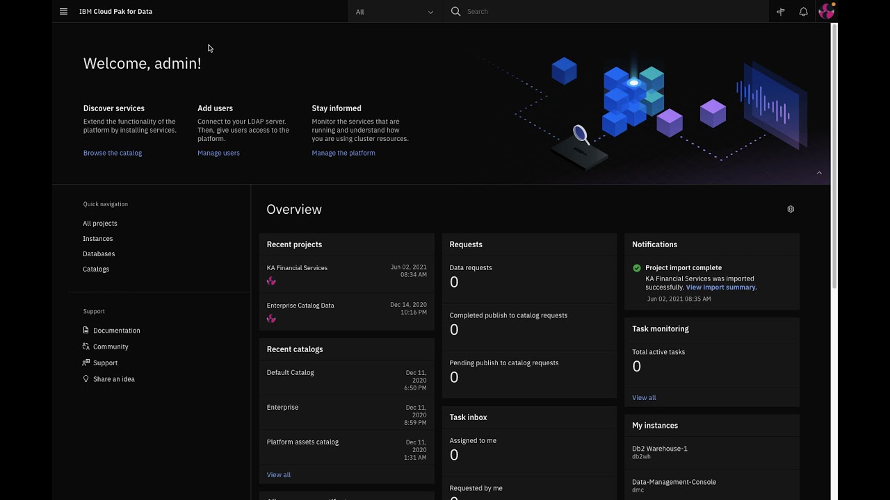Open the hamburger navigation menu
The image size is (890, 500).
63,11
